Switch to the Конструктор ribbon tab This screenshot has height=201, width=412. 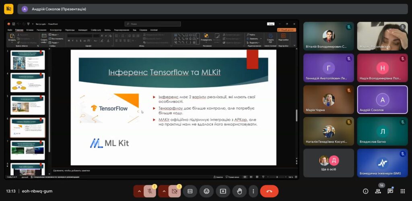(x=56, y=30)
